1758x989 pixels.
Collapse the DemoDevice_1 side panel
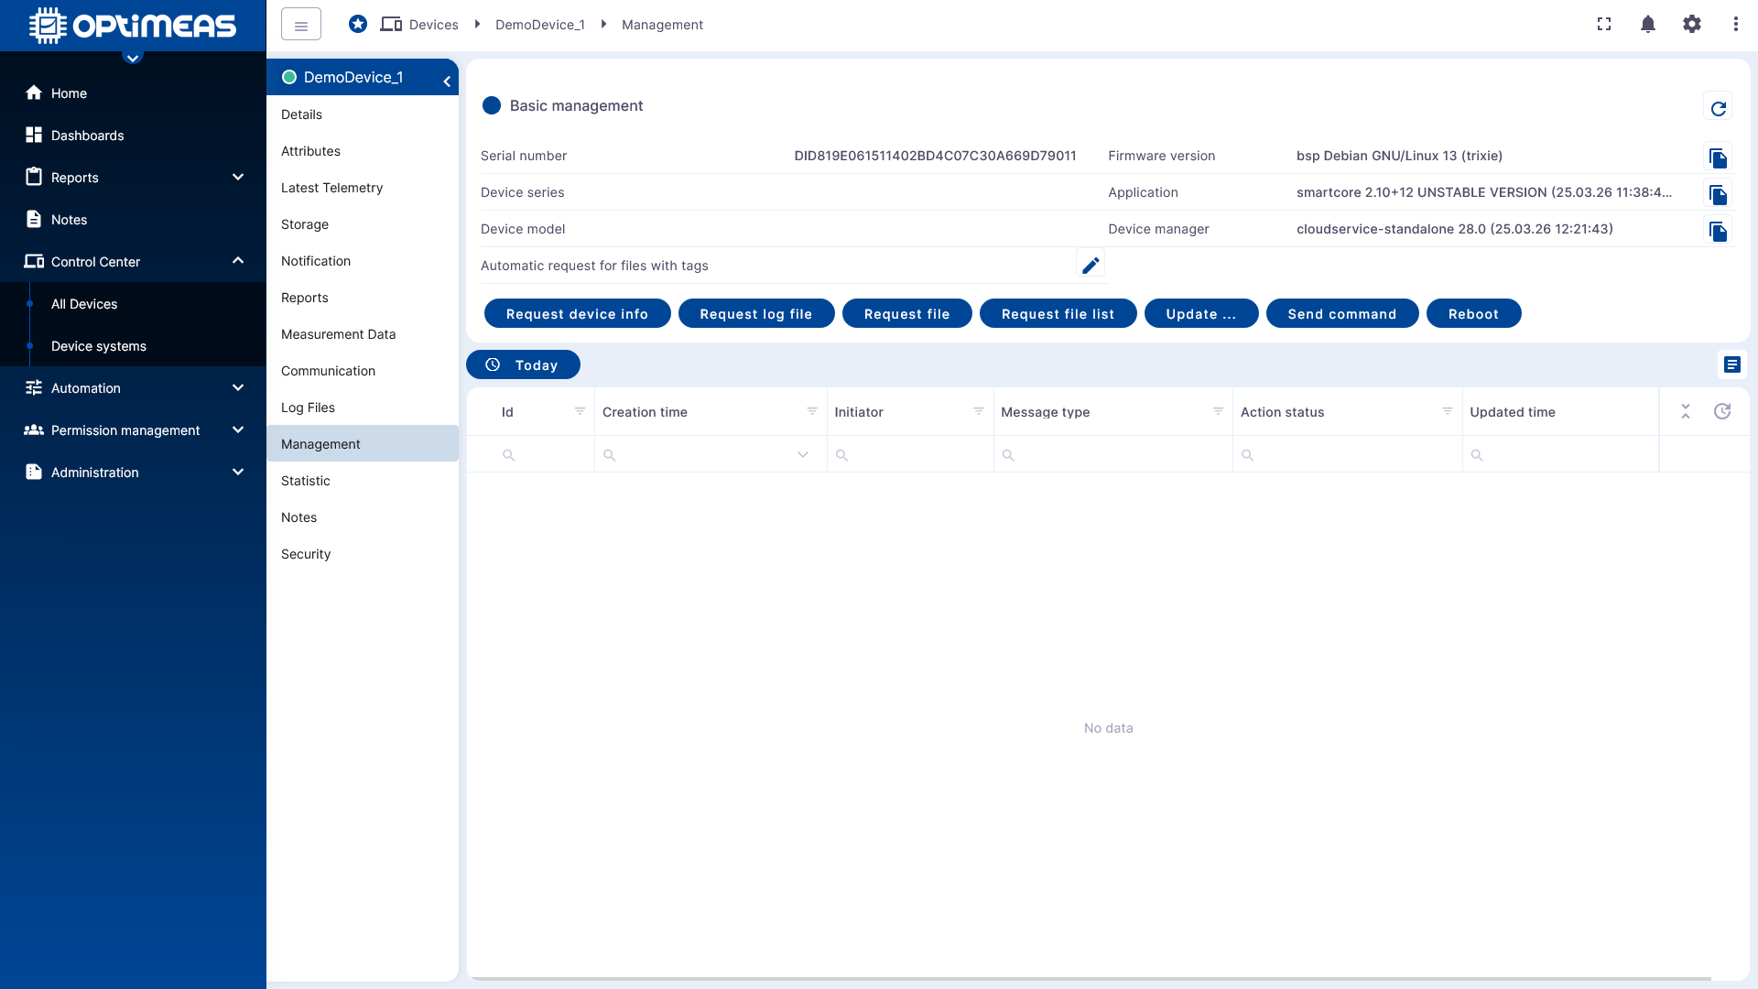click(x=447, y=82)
